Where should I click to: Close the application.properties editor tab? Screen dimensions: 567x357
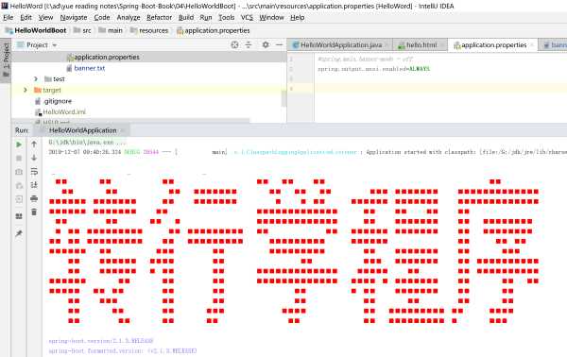[531, 45]
